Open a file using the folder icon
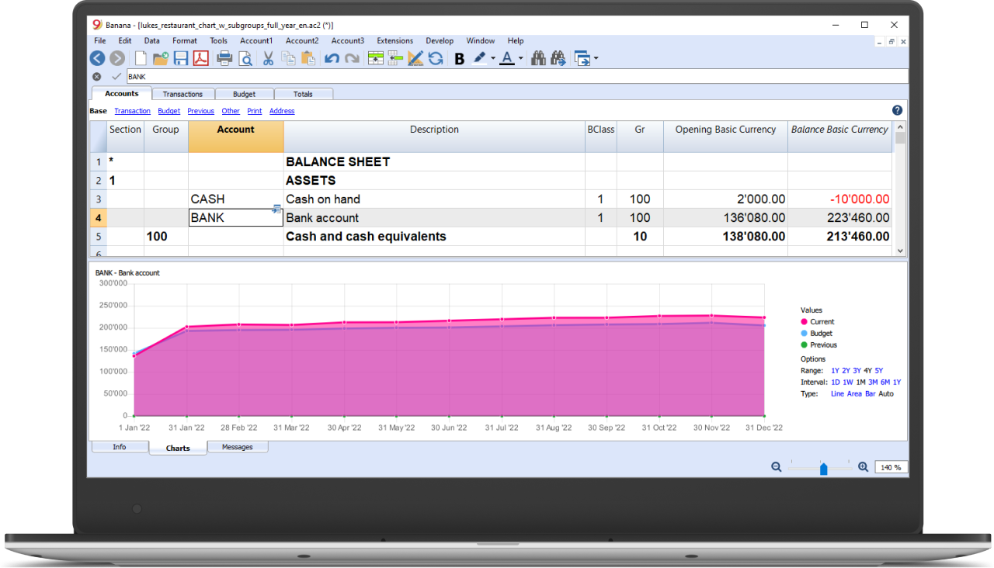 (161, 58)
